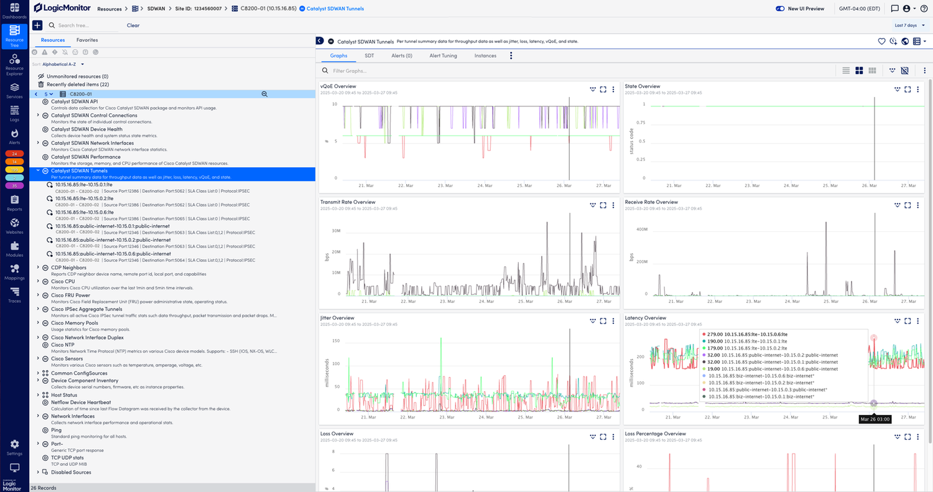The image size is (933, 492).
Task: Click the Clear search link
Action: (133, 26)
